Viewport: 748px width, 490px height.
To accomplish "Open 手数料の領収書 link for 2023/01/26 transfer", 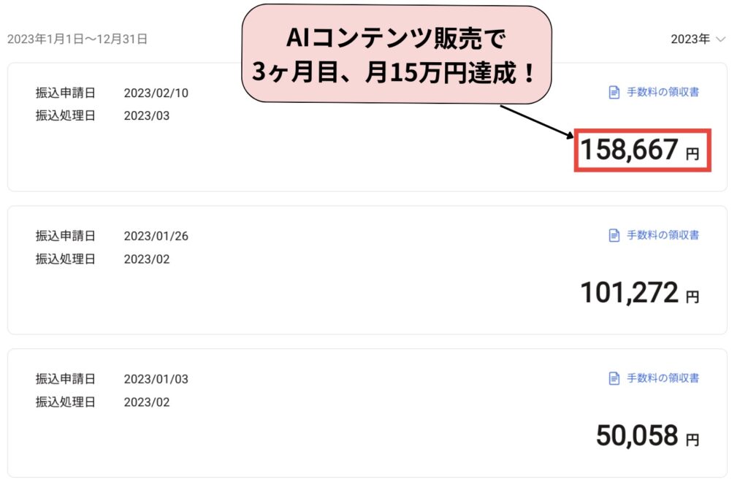I will 663,235.
